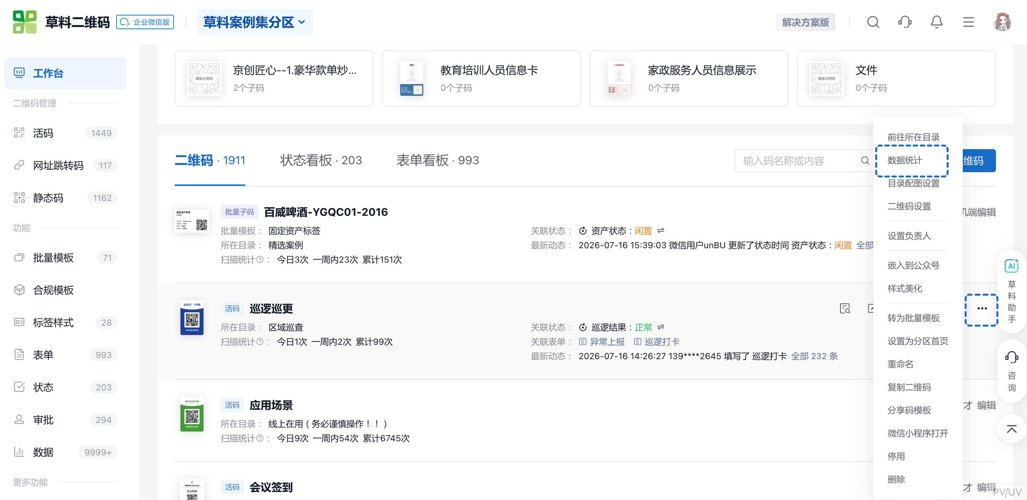Viewport: 1027px width, 500px height.
Task: Switch to the 二维码 · 1911 tab
Action: tap(210, 160)
